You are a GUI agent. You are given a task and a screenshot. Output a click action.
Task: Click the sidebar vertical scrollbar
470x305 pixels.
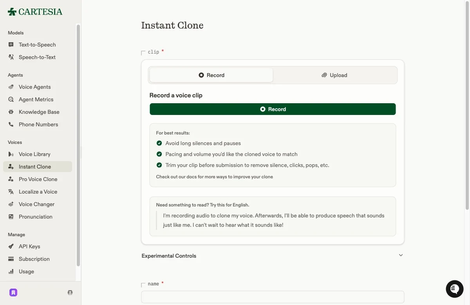[78, 145]
